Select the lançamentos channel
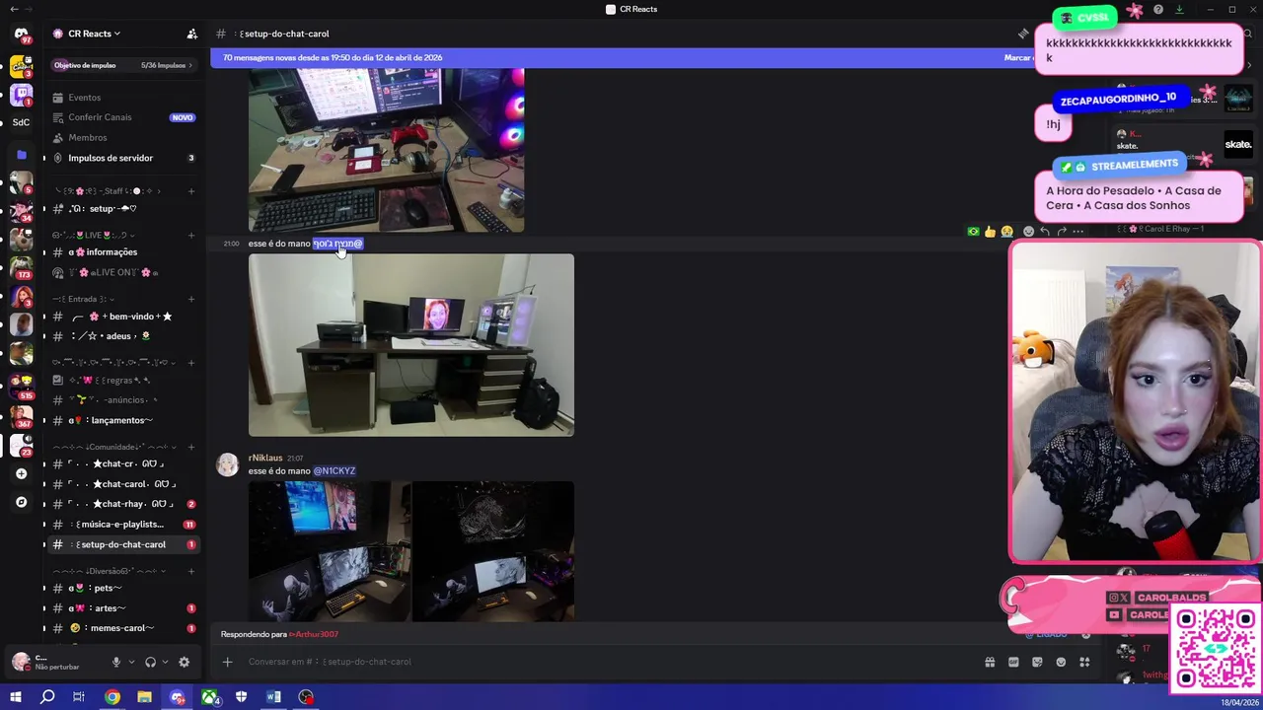Screen dimensions: 1263x710 coord(123,420)
